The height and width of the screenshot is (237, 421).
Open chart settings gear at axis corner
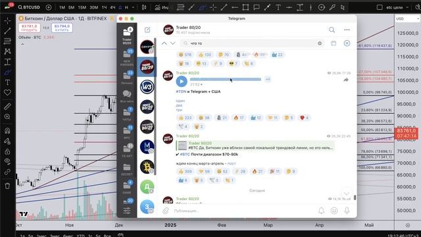point(408,225)
